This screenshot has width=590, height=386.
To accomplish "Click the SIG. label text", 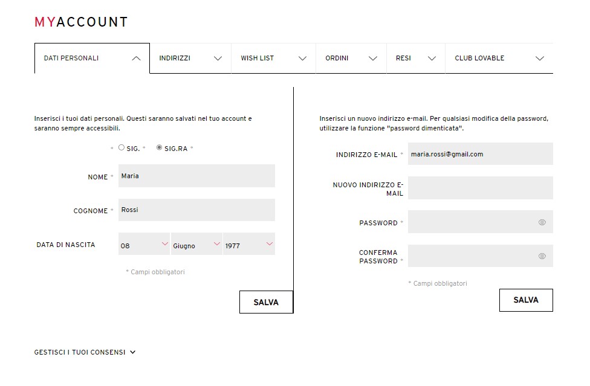I will pos(133,149).
